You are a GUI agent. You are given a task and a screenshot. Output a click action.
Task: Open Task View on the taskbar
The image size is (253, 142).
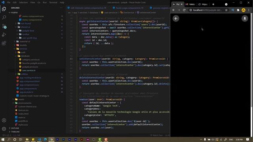[x=21, y=139]
